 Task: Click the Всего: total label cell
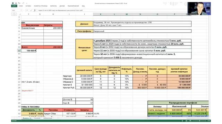click(32, 47)
